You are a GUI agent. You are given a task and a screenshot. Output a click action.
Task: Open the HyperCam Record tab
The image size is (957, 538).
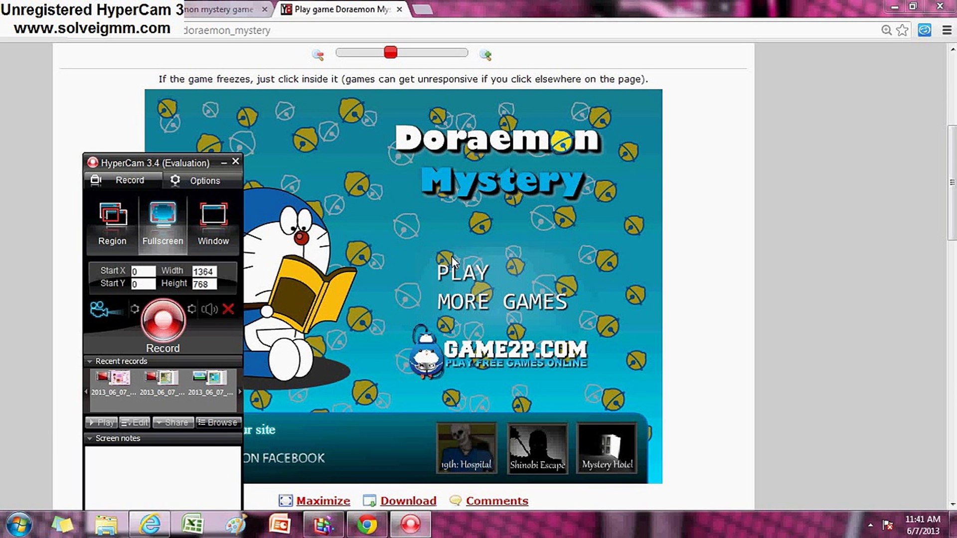pyautogui.click(x=123, y=180)
